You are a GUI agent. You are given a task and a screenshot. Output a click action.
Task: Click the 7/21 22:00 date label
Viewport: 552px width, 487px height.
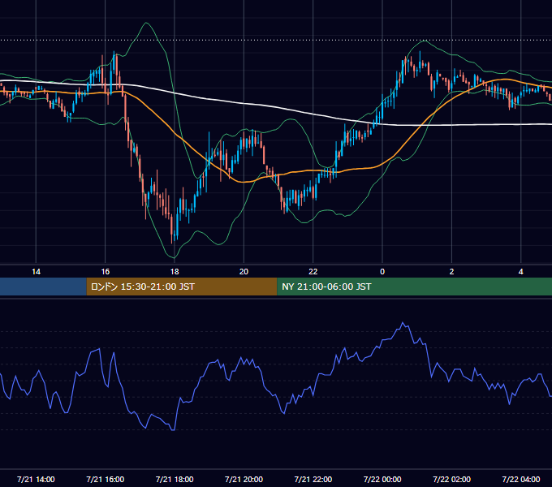click(313, 479)
